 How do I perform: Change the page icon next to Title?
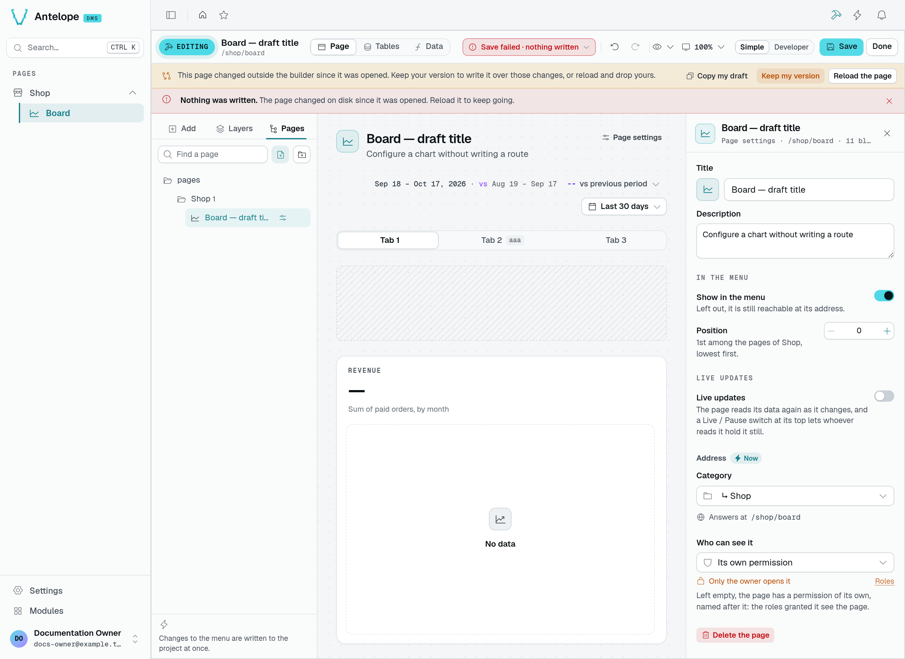pyautogui.click(x=708, y=190)
